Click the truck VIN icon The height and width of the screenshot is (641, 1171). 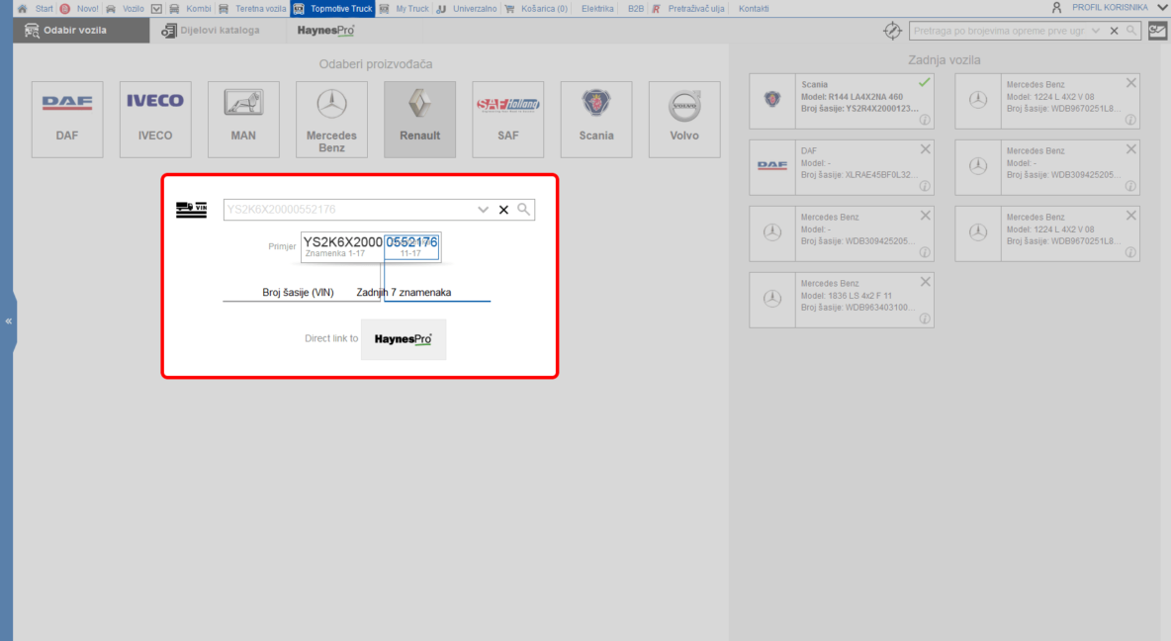coord(191,209)
